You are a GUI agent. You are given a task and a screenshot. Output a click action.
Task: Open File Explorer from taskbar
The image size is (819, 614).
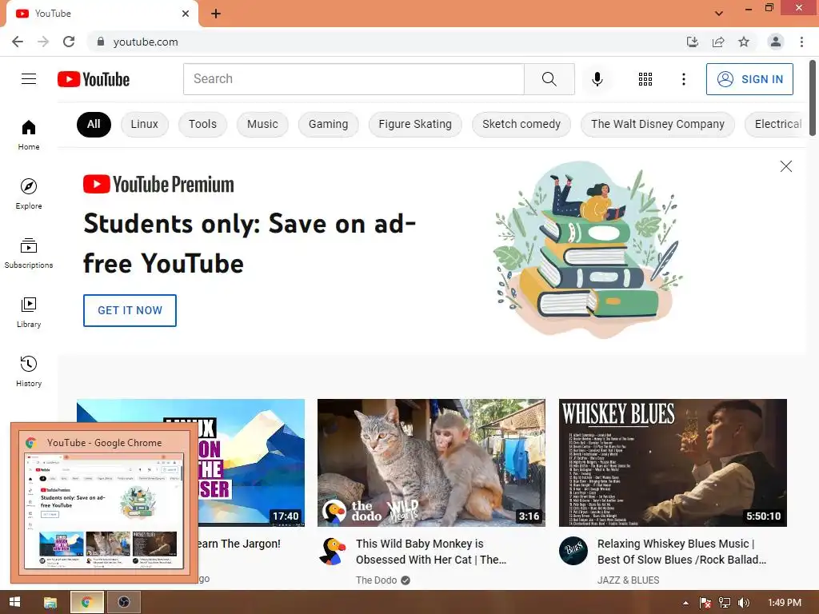50,603
